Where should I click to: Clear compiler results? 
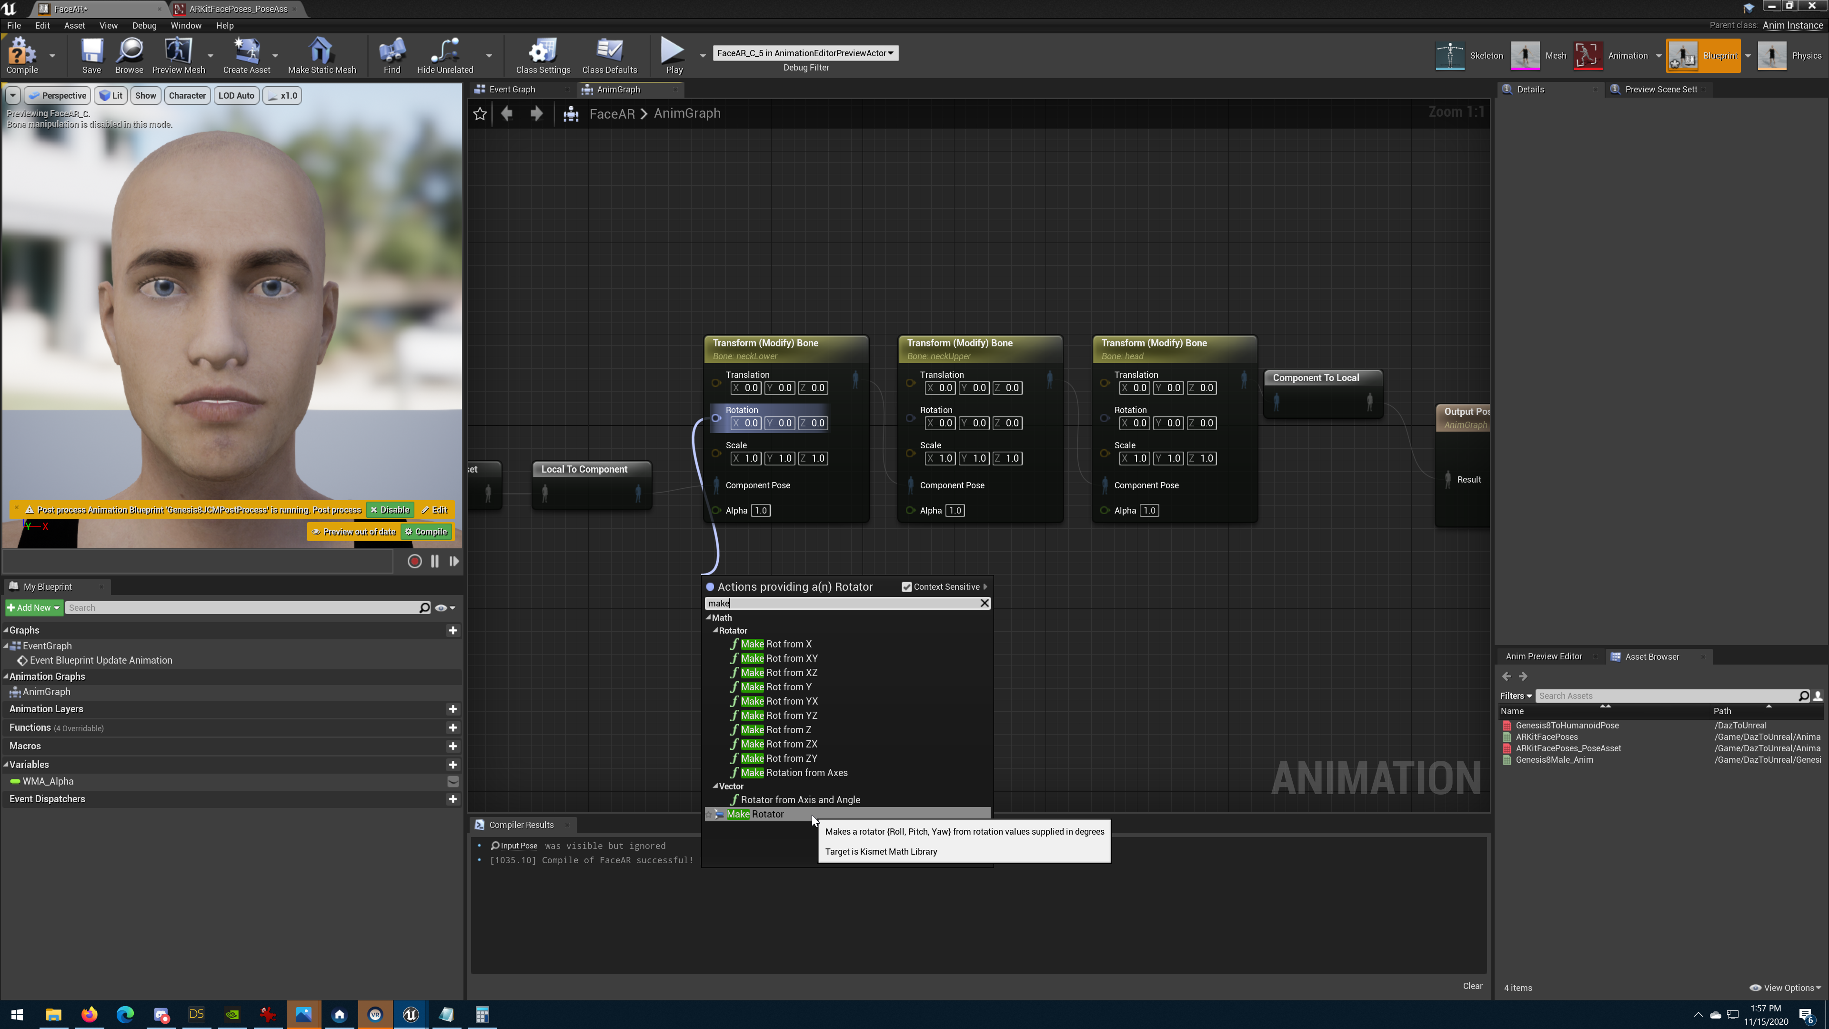(1472, 986)
